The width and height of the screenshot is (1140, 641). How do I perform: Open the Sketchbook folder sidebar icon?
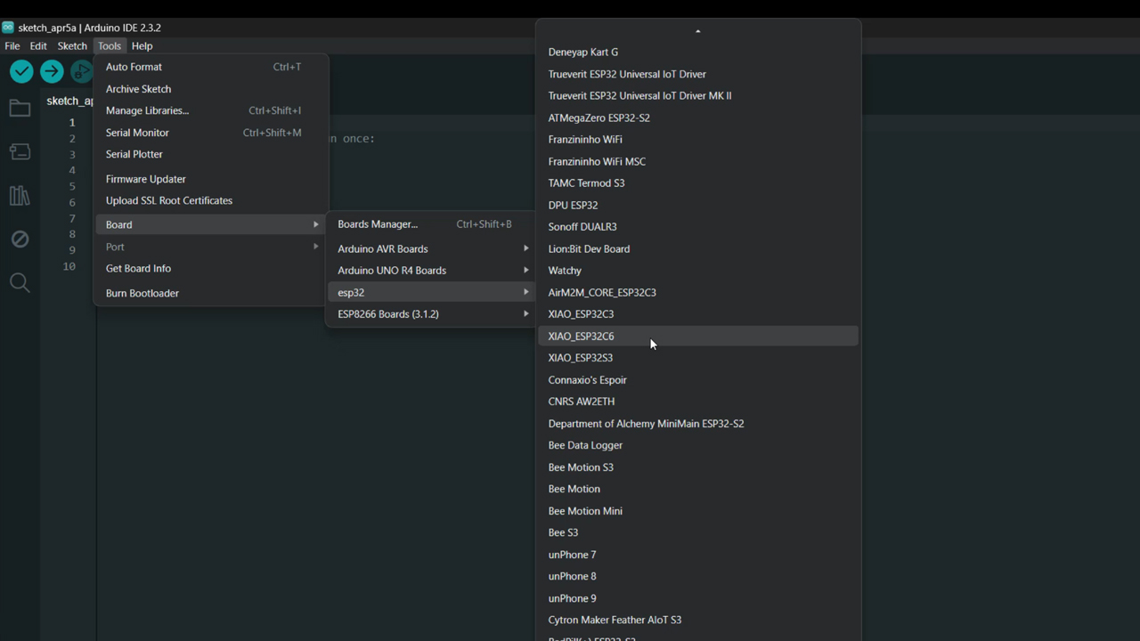(x=20, y=109)
